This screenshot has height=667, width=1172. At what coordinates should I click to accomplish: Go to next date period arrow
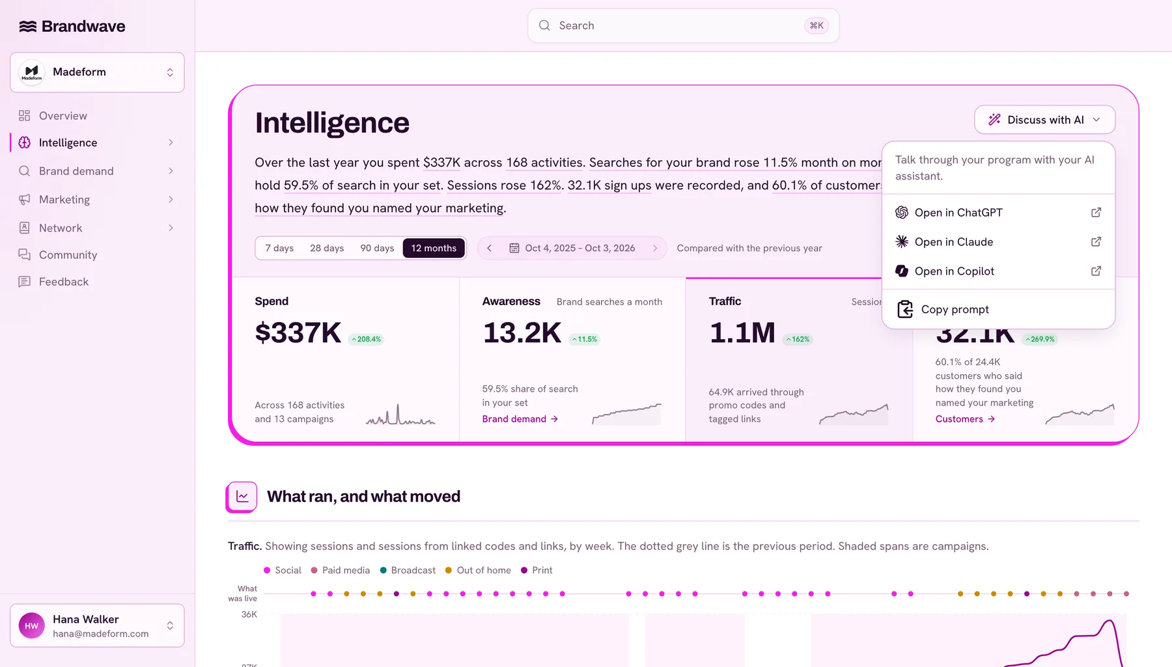655,248
